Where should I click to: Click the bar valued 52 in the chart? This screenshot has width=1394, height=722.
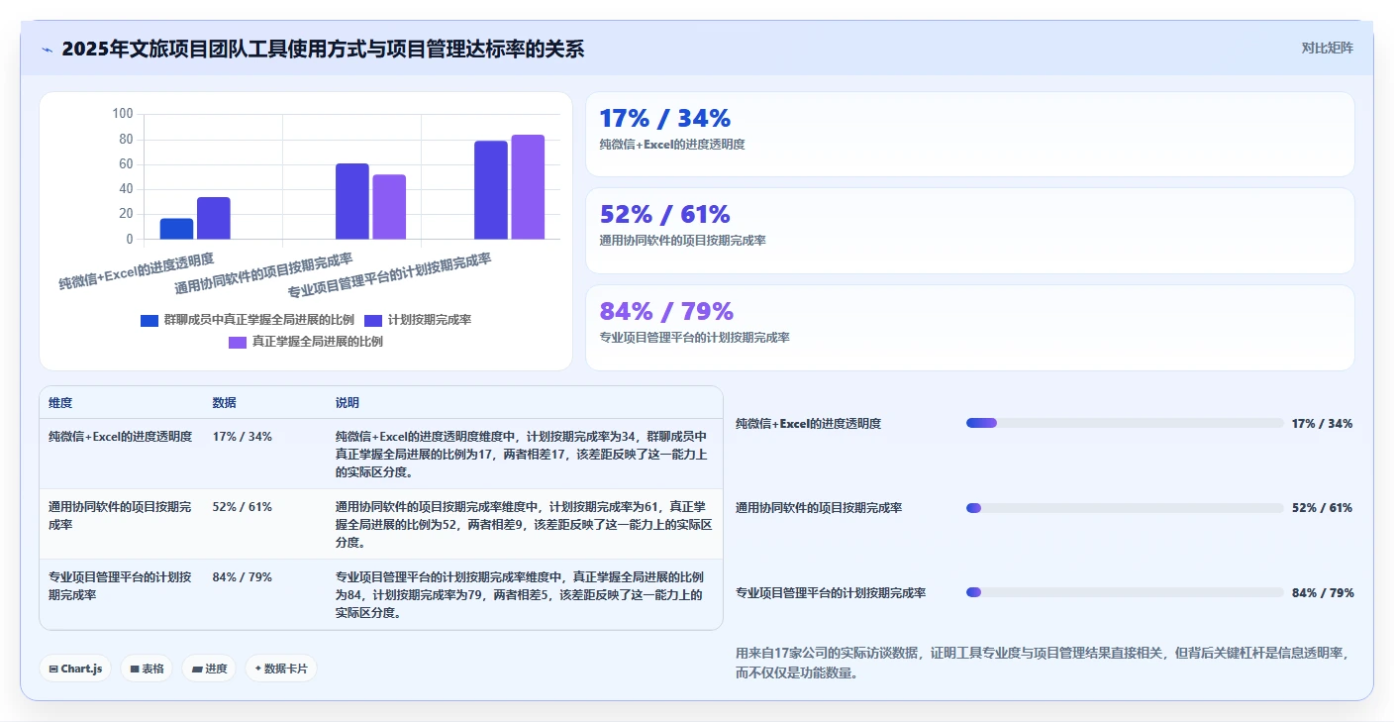[x=389, y=207]
